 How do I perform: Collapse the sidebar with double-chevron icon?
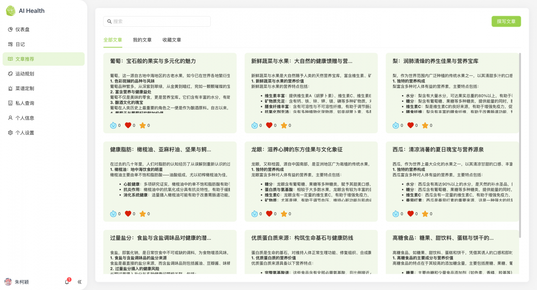79,282
